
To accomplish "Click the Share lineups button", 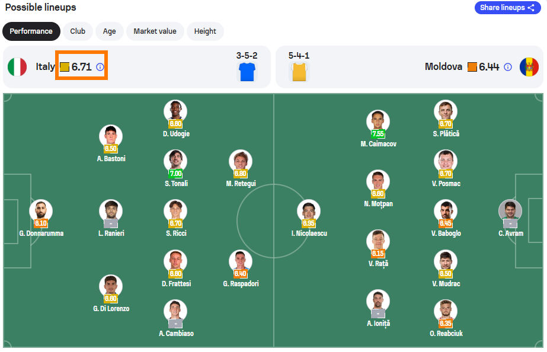I will click(x=507, y=8).
